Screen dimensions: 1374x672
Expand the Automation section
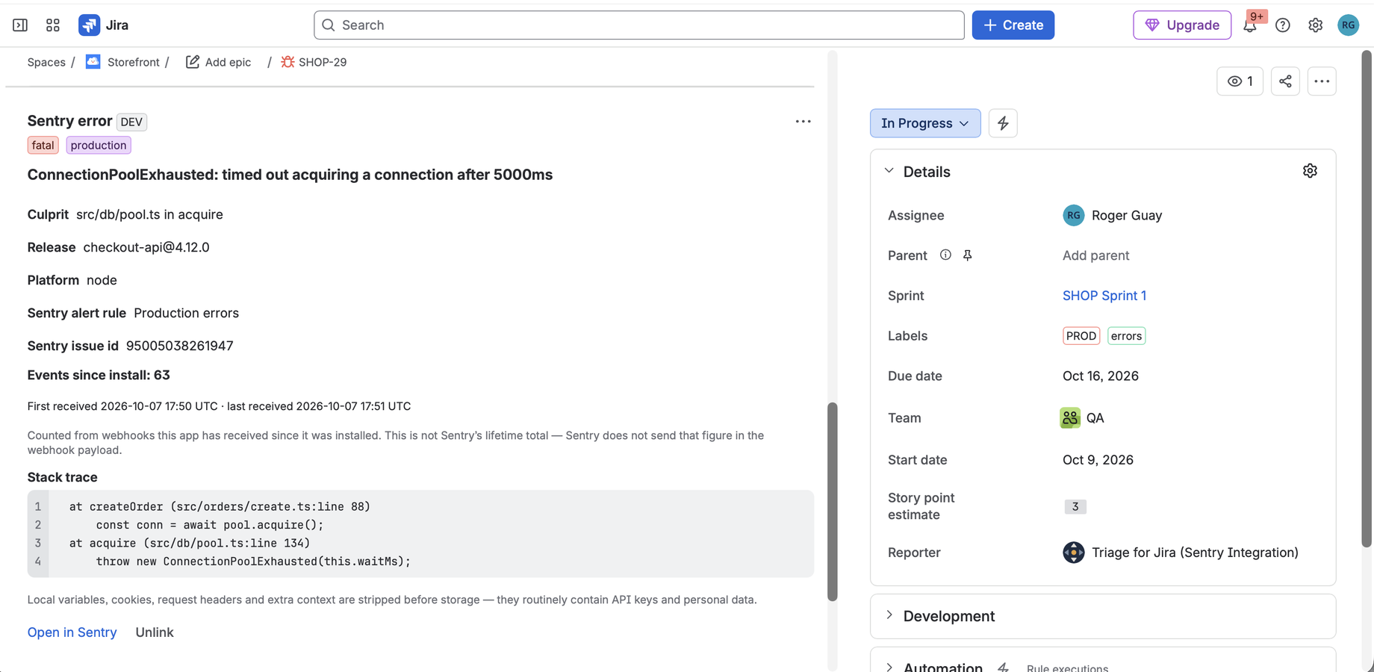[889, 667]
